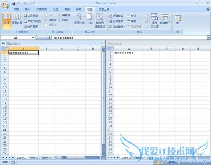Click macro record icon in status bar
The width and height of the screenshot is (211, 165).
(x=13, y=162)
